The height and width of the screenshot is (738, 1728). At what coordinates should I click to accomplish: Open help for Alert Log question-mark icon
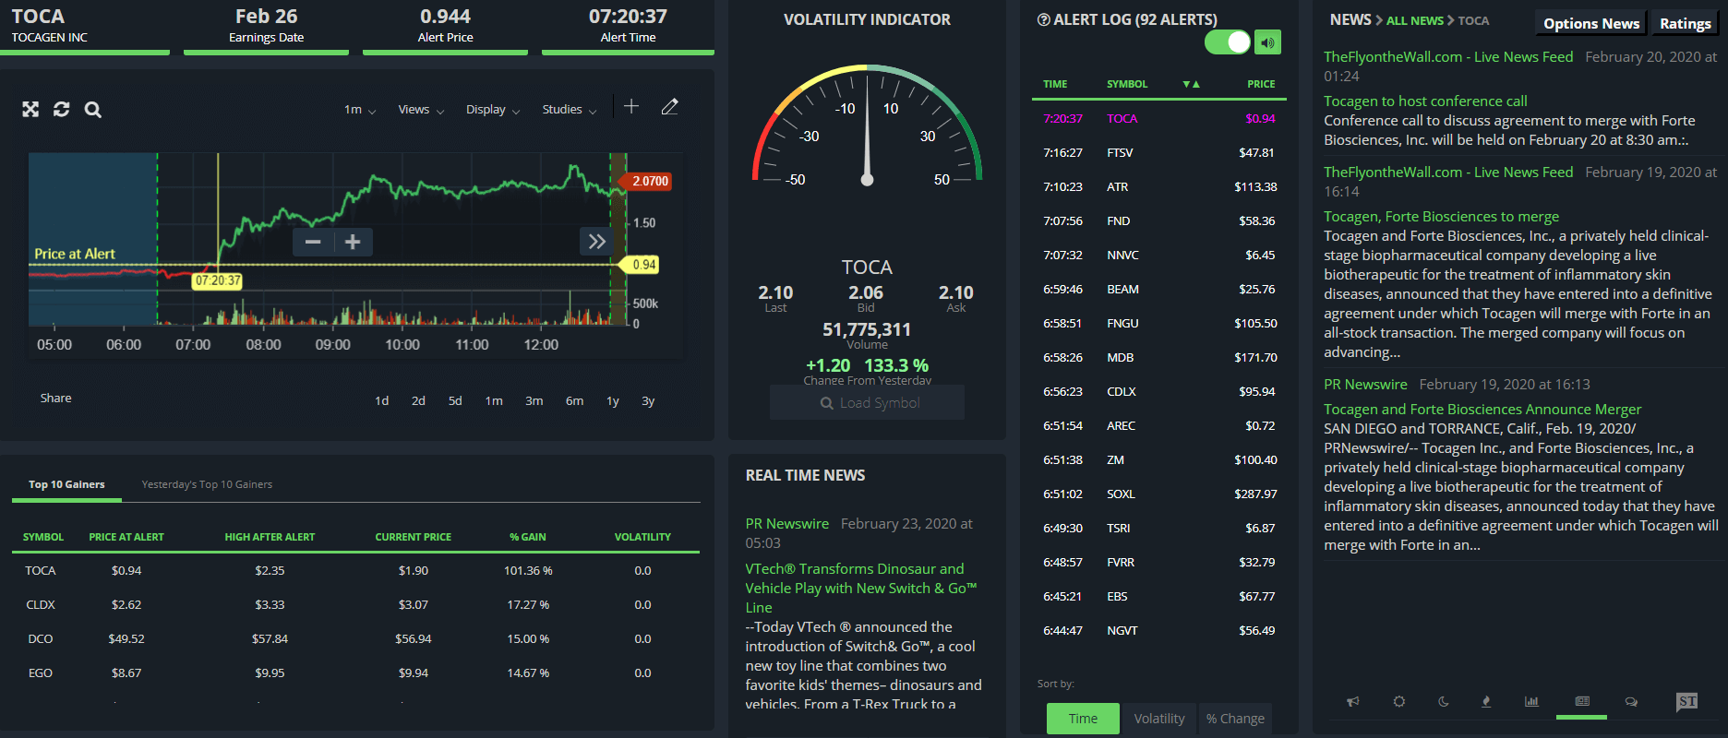[x=1043, y=19]
